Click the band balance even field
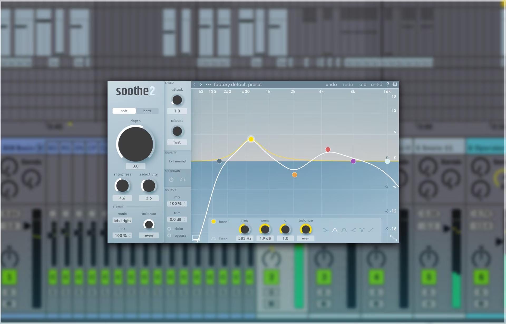 coord(306,238)
